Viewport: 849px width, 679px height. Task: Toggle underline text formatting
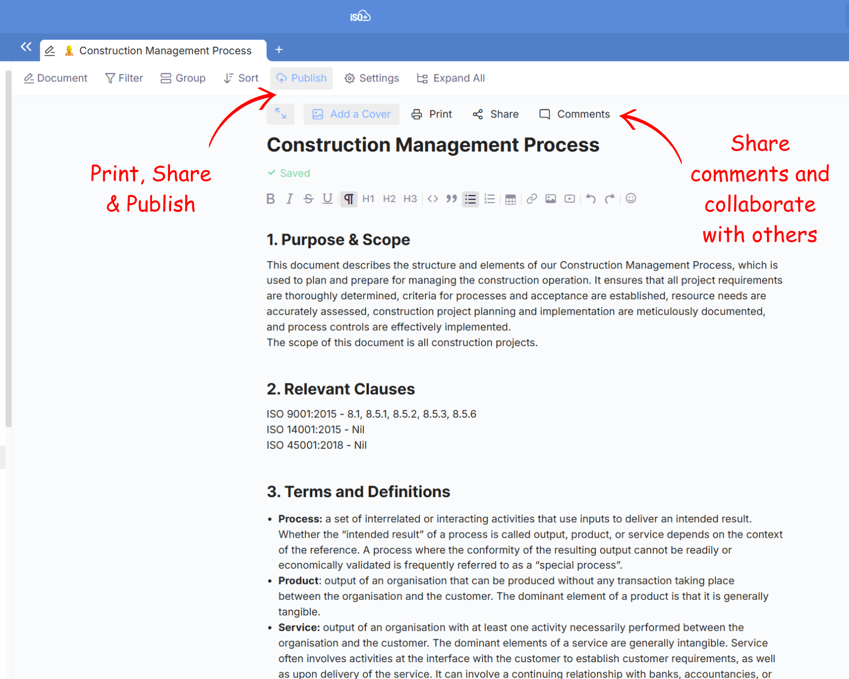tap(327, 199)
